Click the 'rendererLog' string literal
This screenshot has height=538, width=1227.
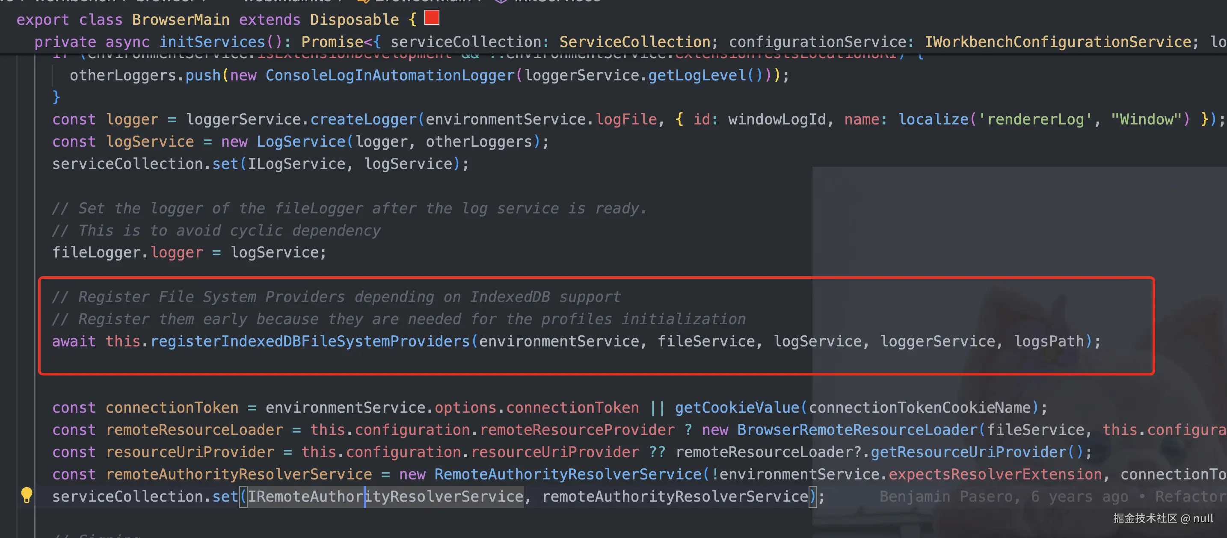click(1035, 119)
